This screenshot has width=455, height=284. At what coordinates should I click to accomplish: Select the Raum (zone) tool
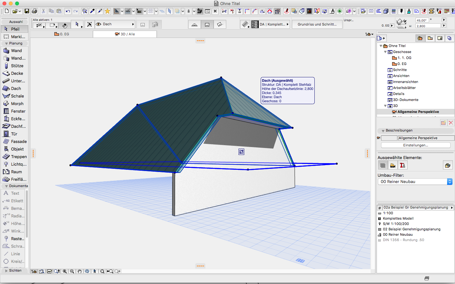pos(15,172)
